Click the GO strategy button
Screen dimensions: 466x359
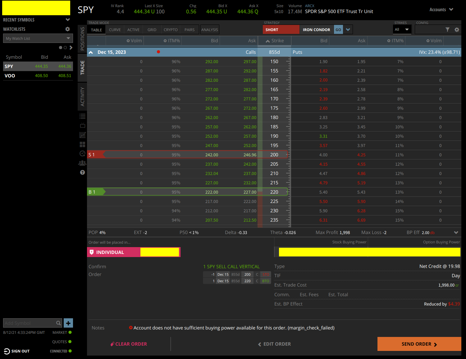coord(338,30)
